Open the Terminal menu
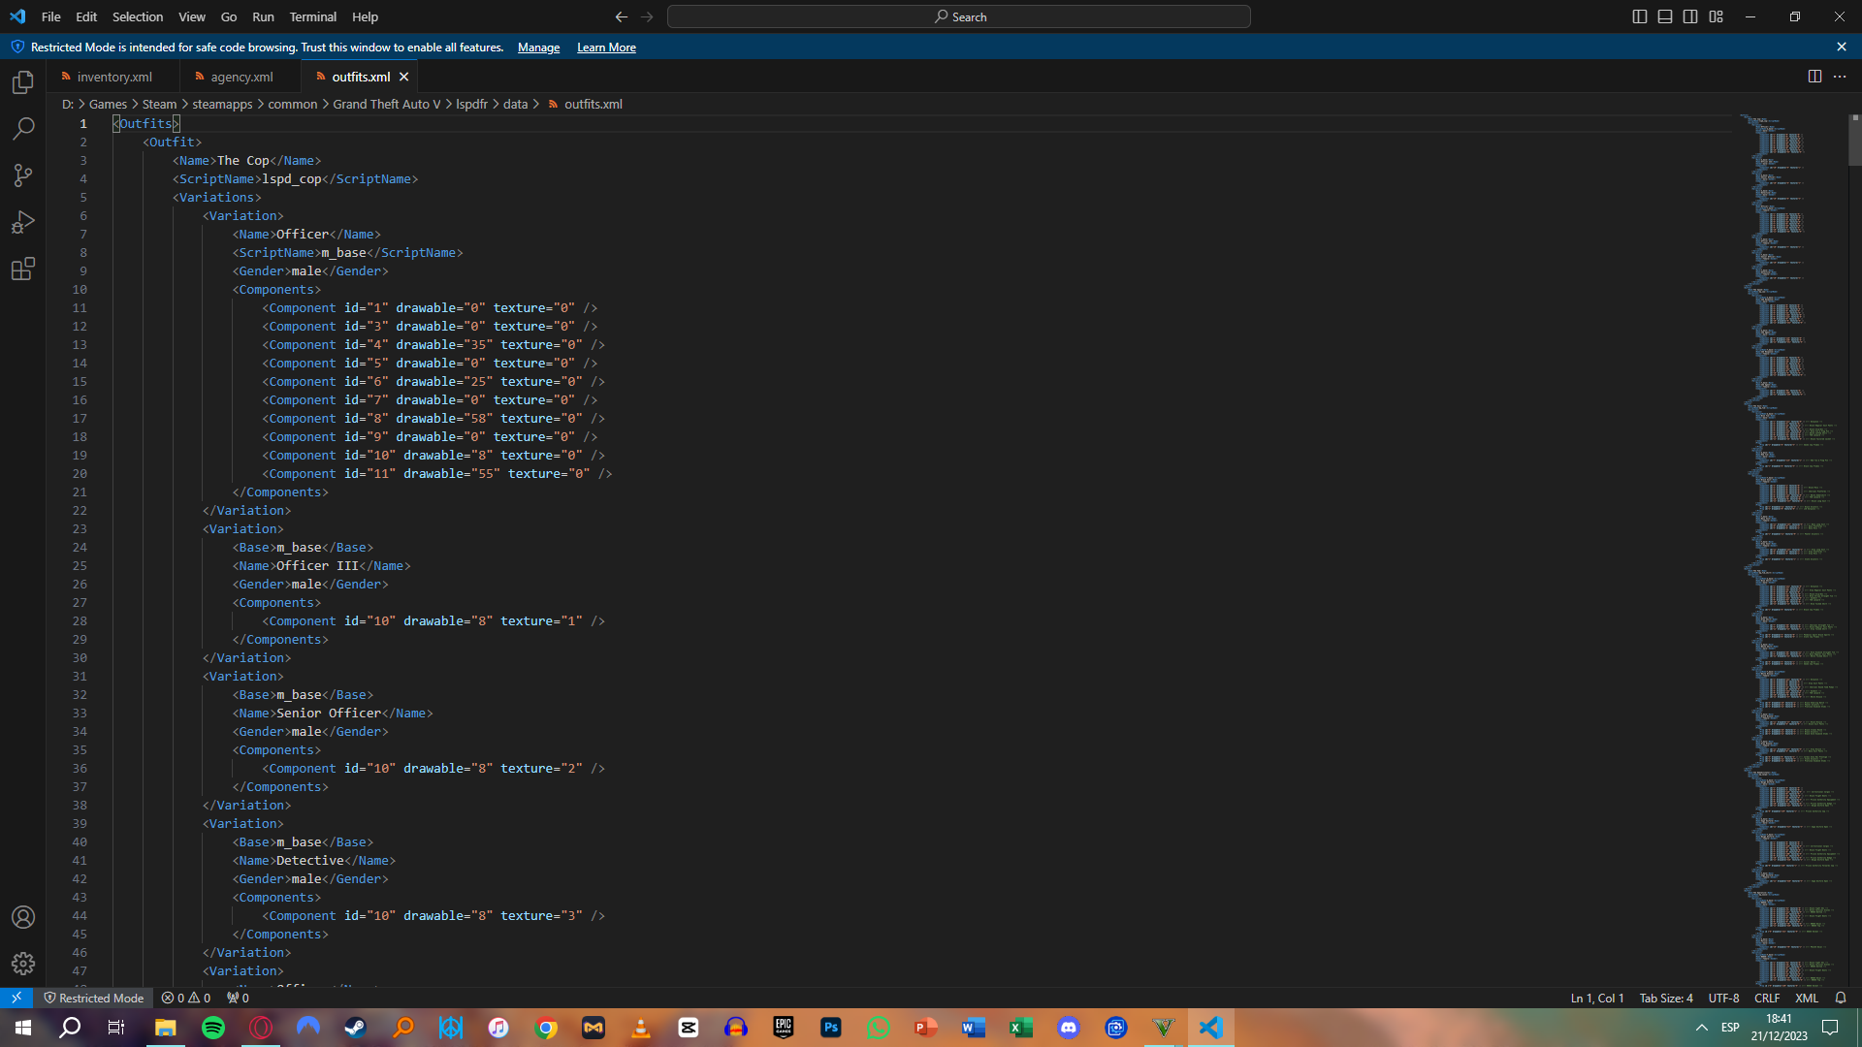The image size is (1862, 1047). coord(312,16)
